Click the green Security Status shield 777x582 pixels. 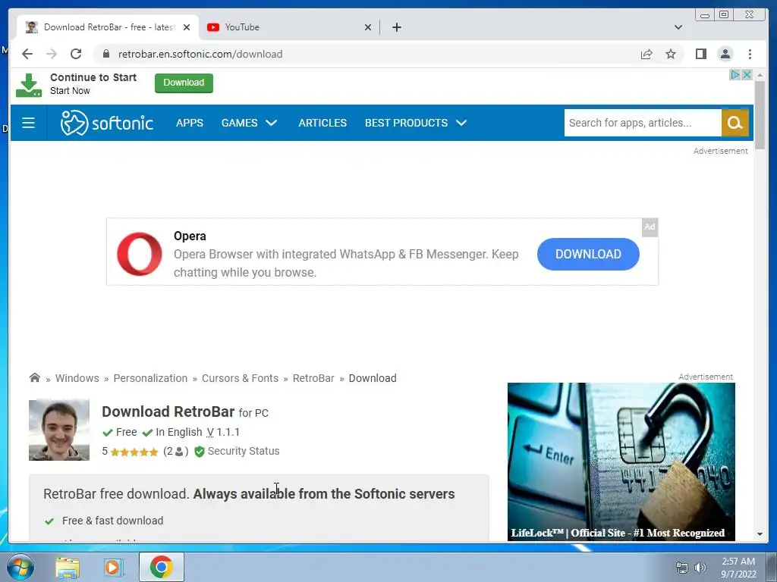[200, 452]
